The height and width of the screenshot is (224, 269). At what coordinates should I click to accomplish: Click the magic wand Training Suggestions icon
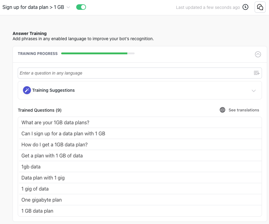27,90
